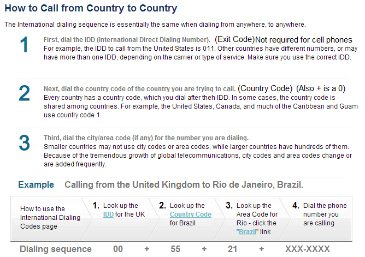Screen dimensions: 365x257
Task: Click the "00" in the dialing sequence
Action: [118, 249]
